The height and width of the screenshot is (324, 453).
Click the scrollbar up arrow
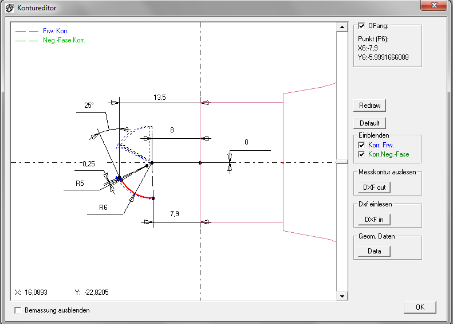(342, 28)
